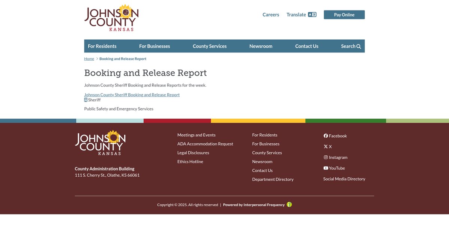449x232 pixels.
Task: Click footer Contact Us link
Action: click(262, 171)
